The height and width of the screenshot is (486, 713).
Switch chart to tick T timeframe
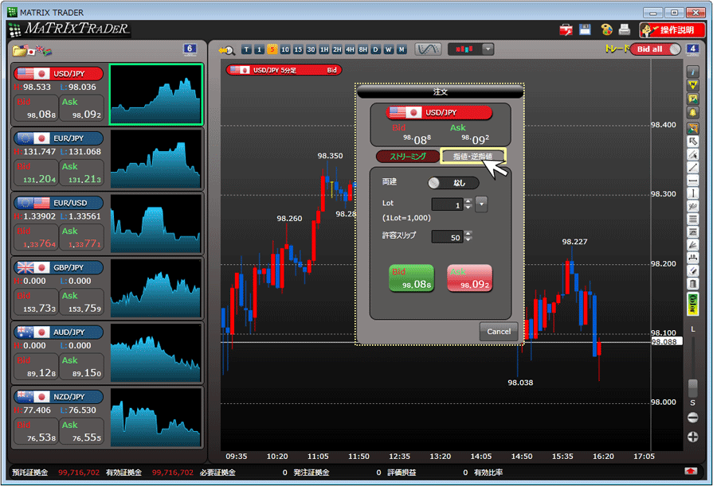(x=246, y=49)
